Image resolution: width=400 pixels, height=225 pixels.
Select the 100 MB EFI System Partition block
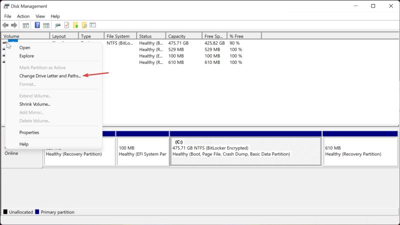pos(142,151)
